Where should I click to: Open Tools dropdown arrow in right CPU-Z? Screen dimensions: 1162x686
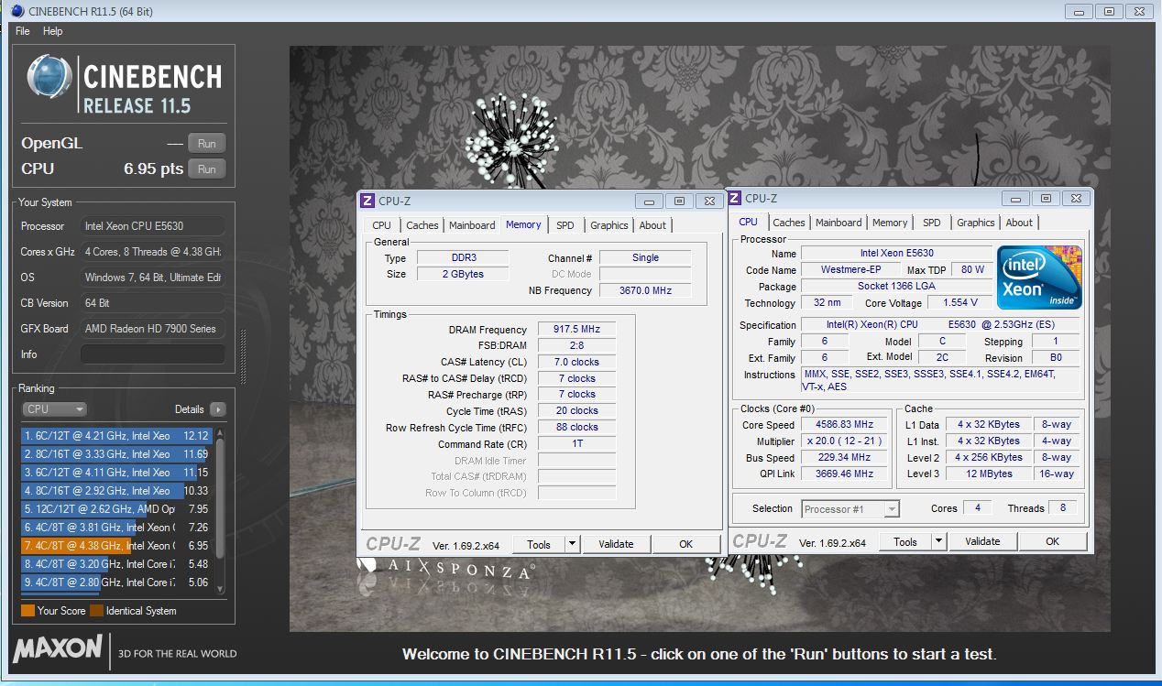tap(938, 541)
